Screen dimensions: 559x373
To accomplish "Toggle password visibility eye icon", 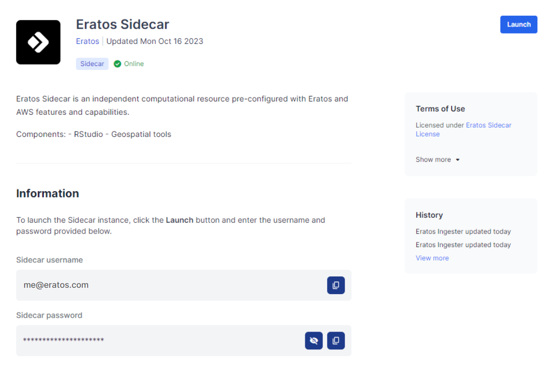I will click(314, 340).
